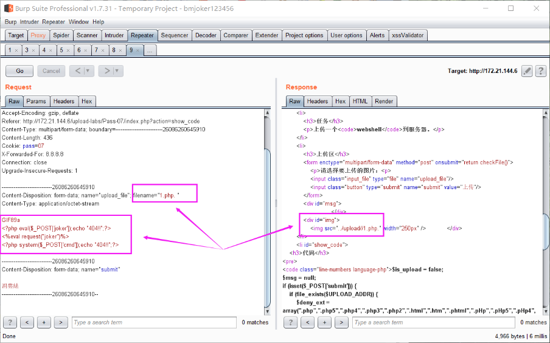Image resolution: width=550 pixels, height=343 pixels.
Task: Open the Intruder menu in menu bar
Action: click(29, 22)
